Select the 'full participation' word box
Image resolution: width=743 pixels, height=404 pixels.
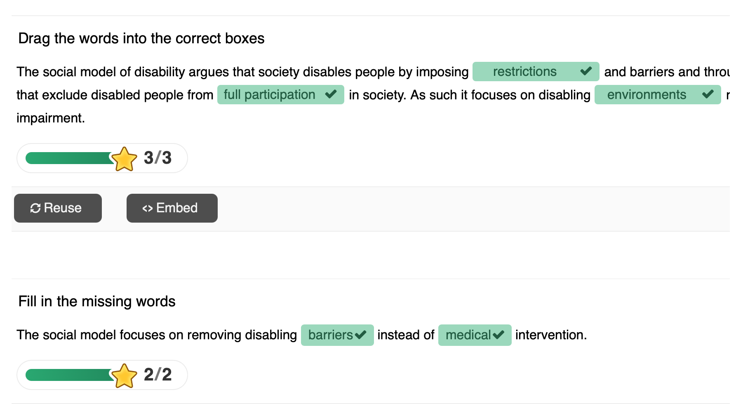point(269,94)
